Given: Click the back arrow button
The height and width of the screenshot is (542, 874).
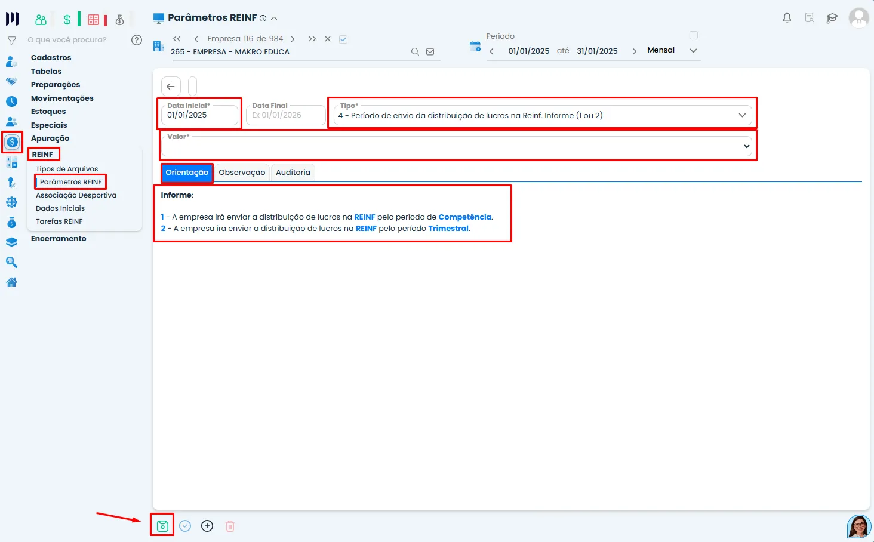Looking at the screenshot, I should click(171, 87).
